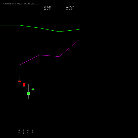
Task: Click the TATASTEEL PE Option chart title
Action: (x=21, y=4)
